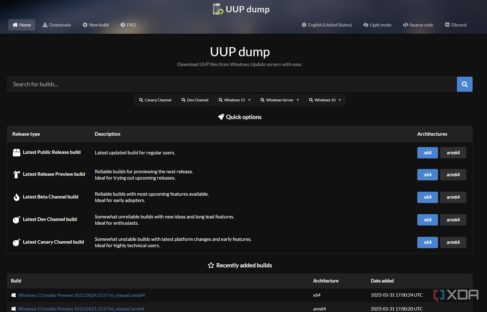Select arm64 for Latest Dev Channel build
The image size is (487, 312).
tap(453, 220)
